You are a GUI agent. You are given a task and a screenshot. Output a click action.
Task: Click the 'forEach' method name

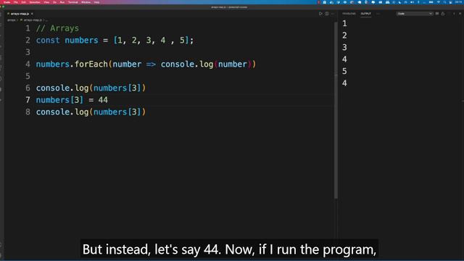pyautogui.click(x=91, y=65)
